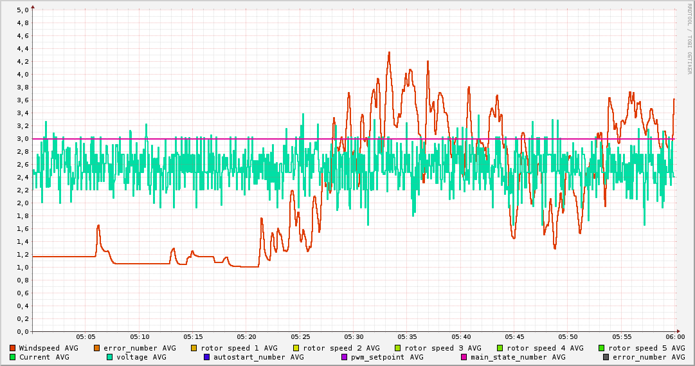The image size is (695, 366).
Task: Click the teal voltage AVG legend swatch
Action: pyautogui.click(x=110, y=357)
